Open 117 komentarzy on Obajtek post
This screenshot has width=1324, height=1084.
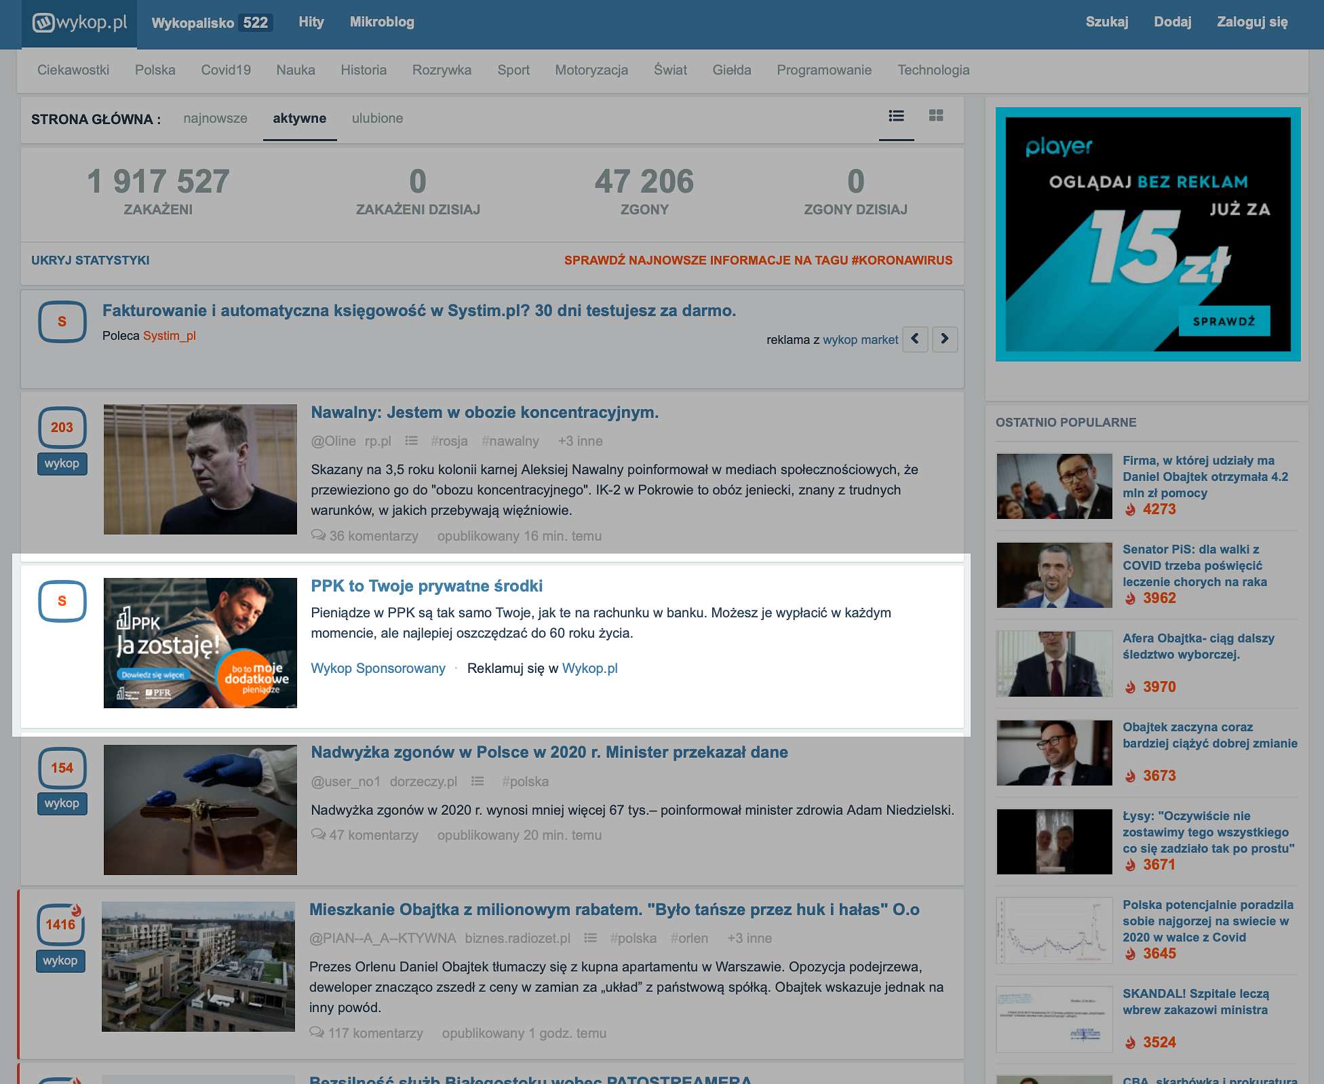pos(366,1033)
